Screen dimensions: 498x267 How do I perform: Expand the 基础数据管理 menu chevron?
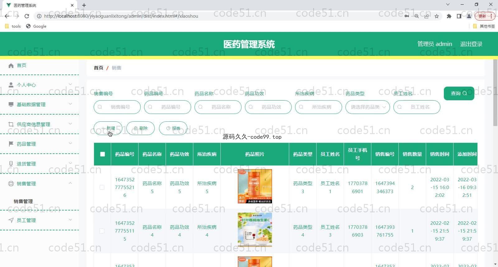click(70, 104)
